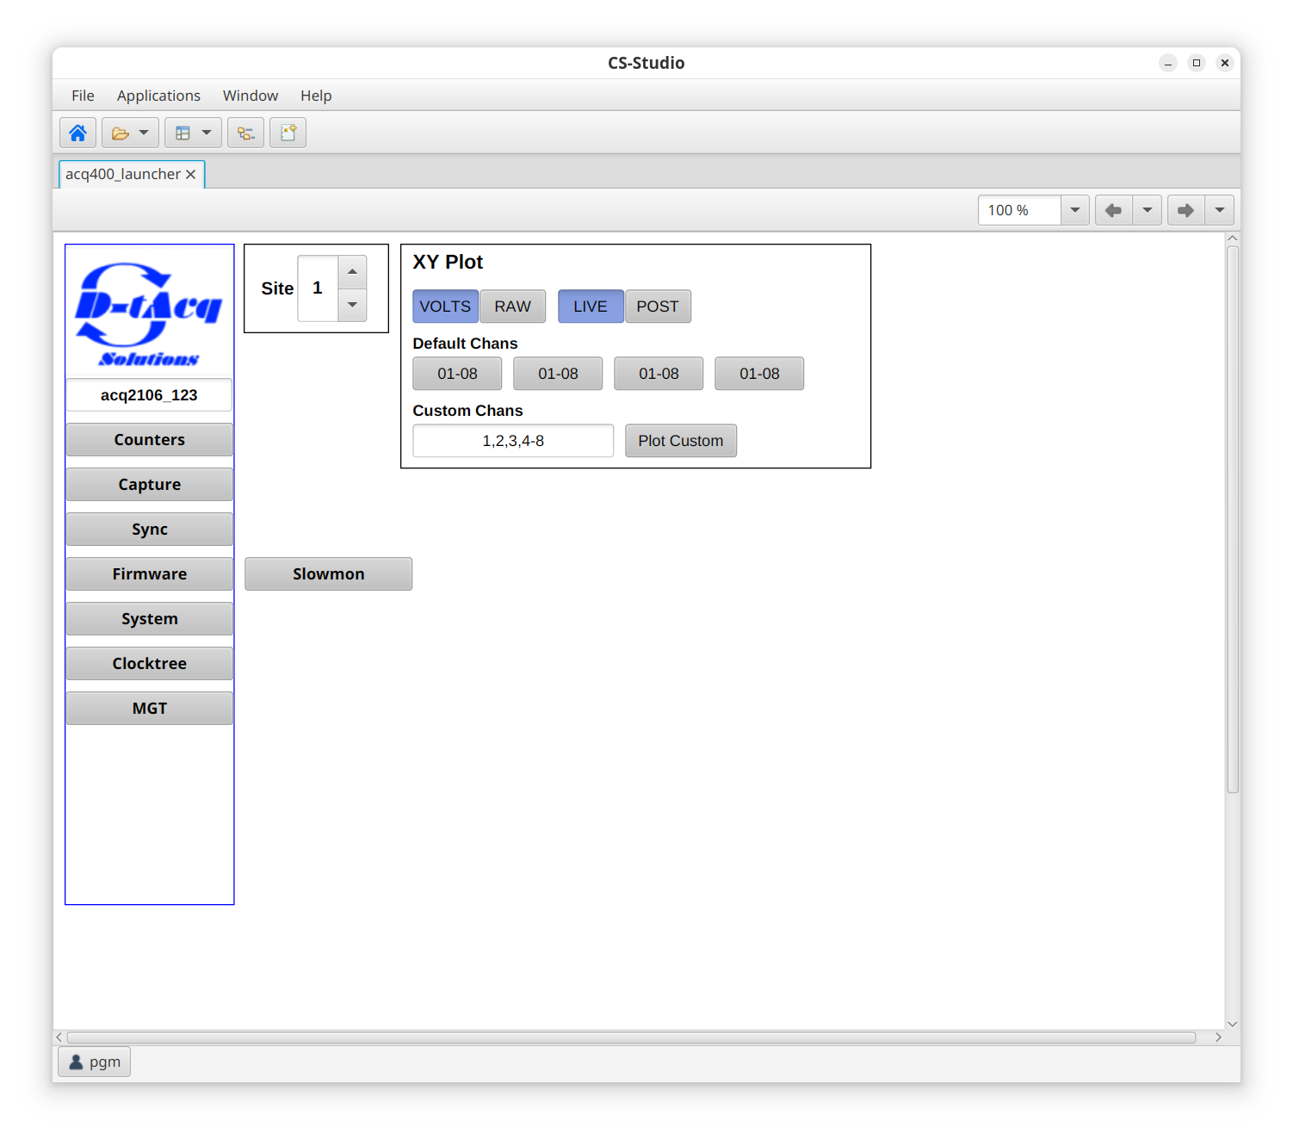Click the Site number field

[318, 288]
